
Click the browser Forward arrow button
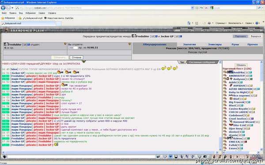[x=8, y=8]
